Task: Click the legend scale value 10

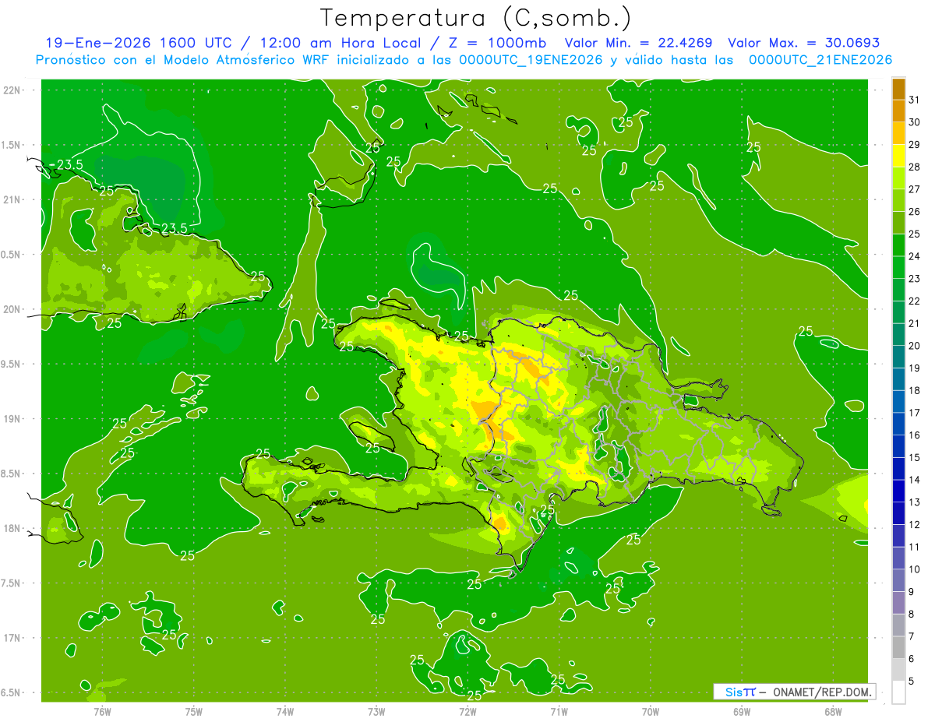Action: click(x=914, y=569)
